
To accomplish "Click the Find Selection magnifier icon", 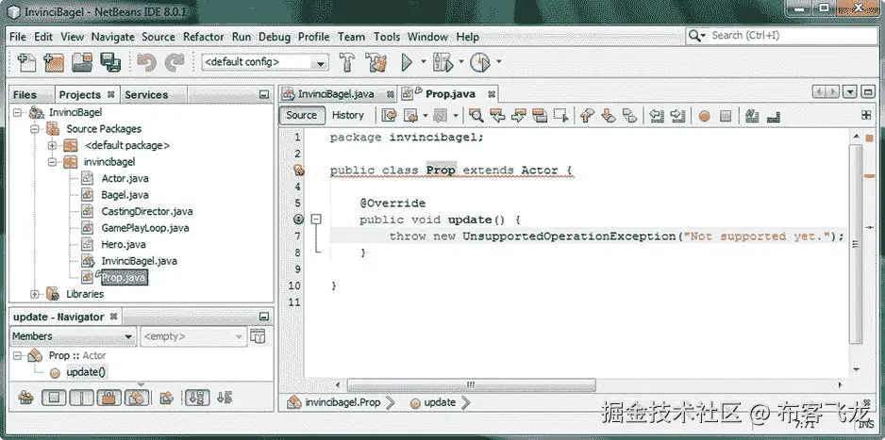I will point(476,116).
